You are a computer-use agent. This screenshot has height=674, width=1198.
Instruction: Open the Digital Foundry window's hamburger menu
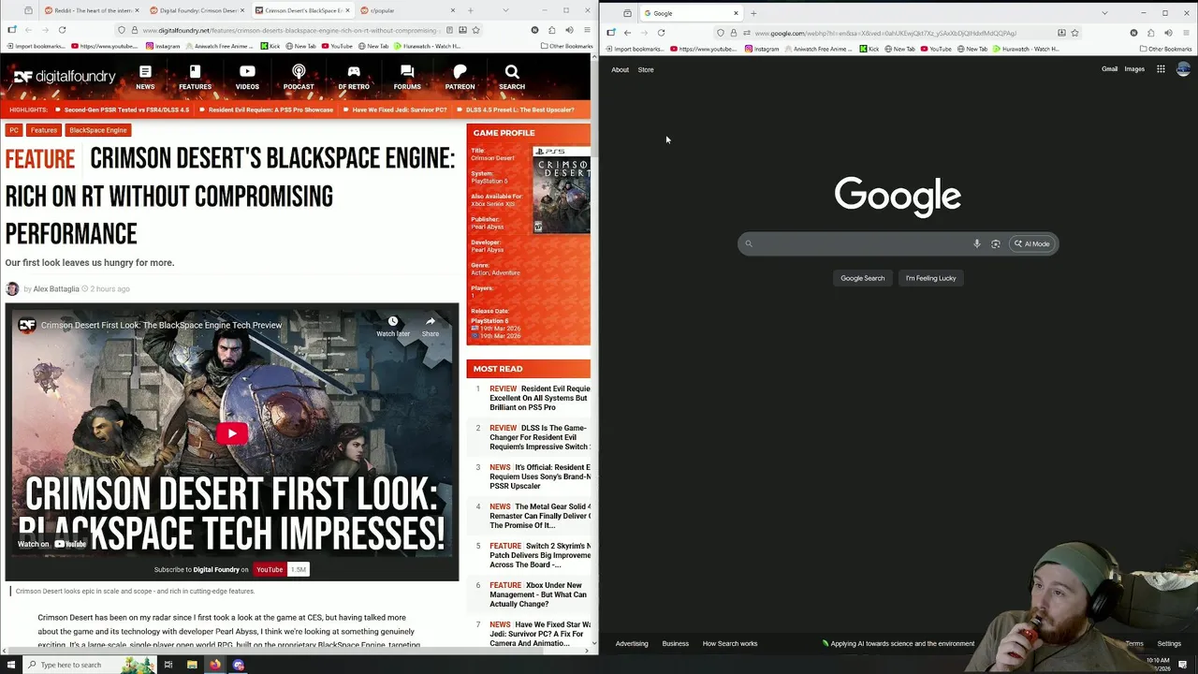click(587, 30)
